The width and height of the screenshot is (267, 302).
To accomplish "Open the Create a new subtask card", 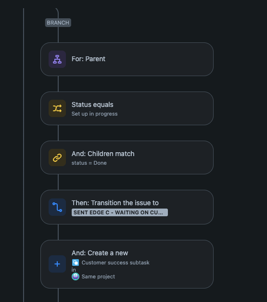I will coord(127,264).
